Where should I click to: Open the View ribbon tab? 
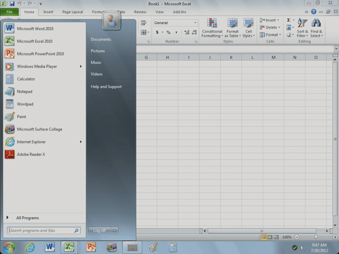click(x=159, y=11)
